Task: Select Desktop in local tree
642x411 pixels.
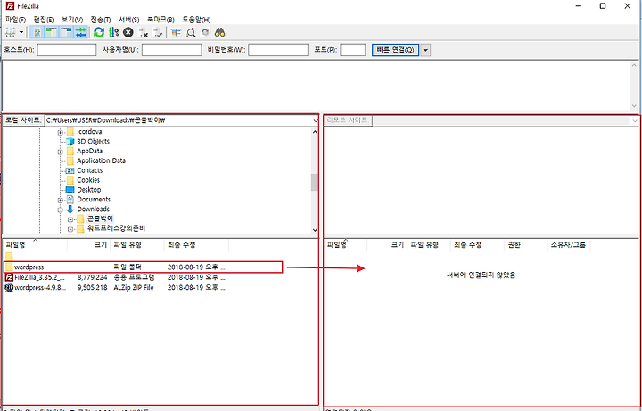Action: [89, 190]
